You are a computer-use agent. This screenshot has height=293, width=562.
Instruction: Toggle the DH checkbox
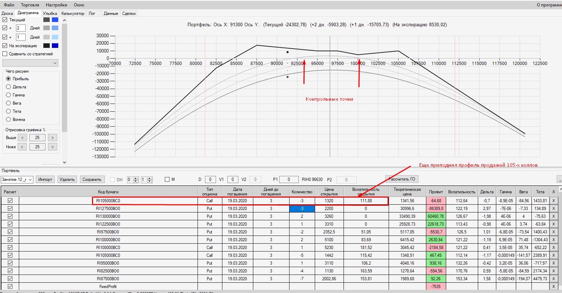pos(113,180)
